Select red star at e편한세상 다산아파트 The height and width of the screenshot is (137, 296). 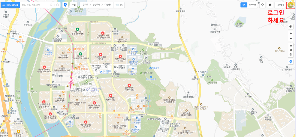coord(110,95)
